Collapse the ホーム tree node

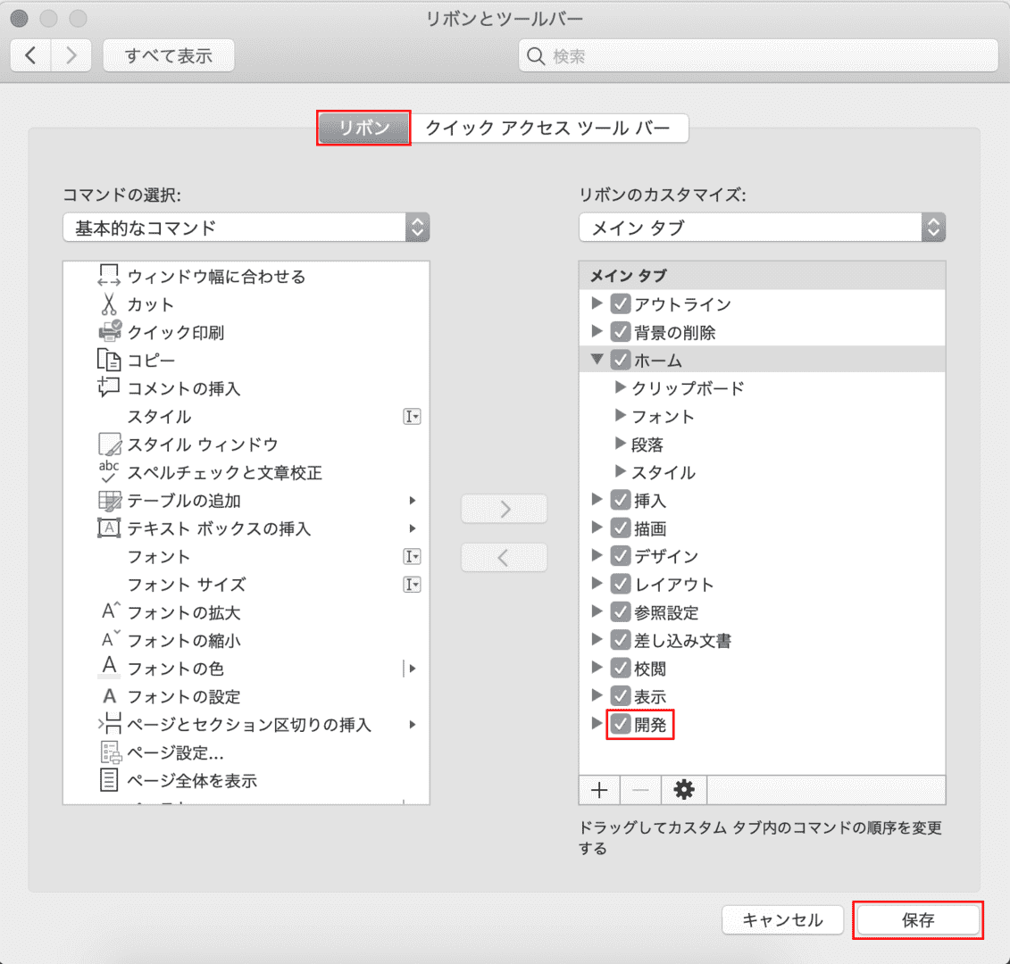click(x=597, y=359)
